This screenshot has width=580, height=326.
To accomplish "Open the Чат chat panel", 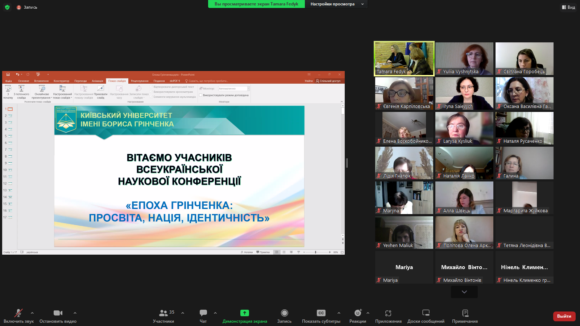I will [x=203, y=313].
